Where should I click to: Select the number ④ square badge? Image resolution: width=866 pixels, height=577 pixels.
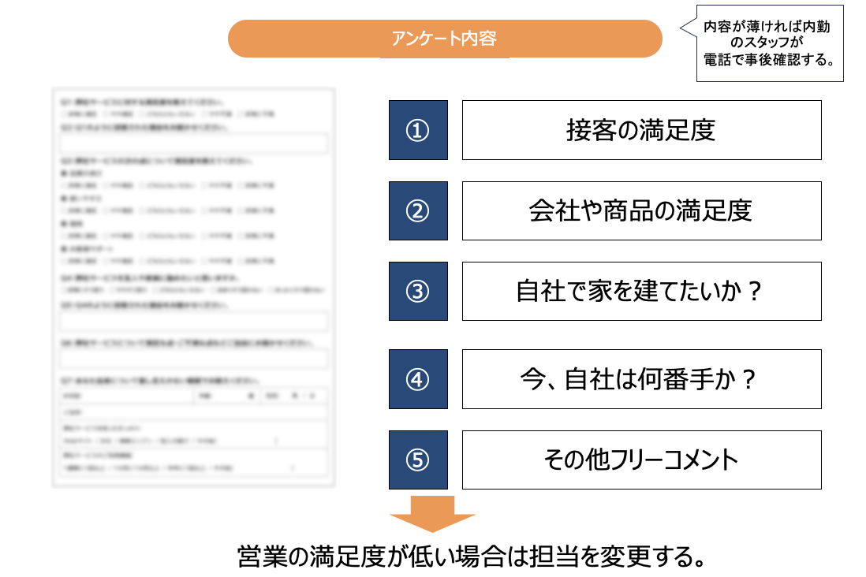coord(418,379)
